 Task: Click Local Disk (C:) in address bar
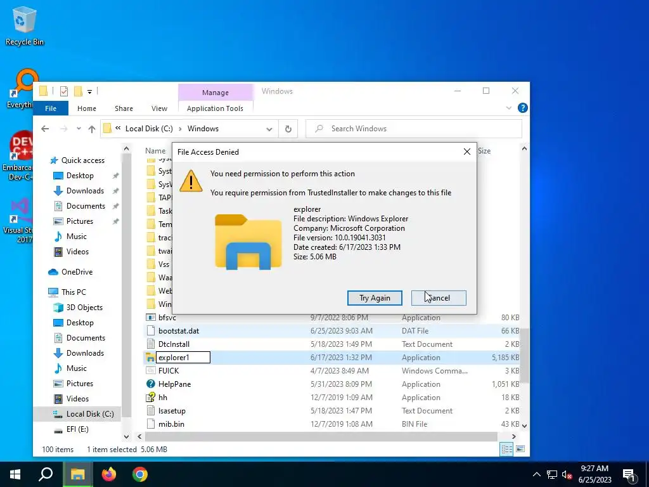point(149,128)
